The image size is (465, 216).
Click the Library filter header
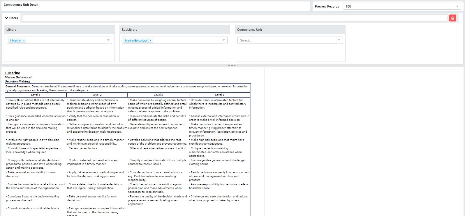pyautogui.click(x=59, y=30)
